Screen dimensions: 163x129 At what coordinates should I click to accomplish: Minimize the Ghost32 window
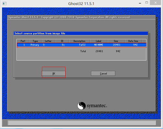[x=140, y=3]
